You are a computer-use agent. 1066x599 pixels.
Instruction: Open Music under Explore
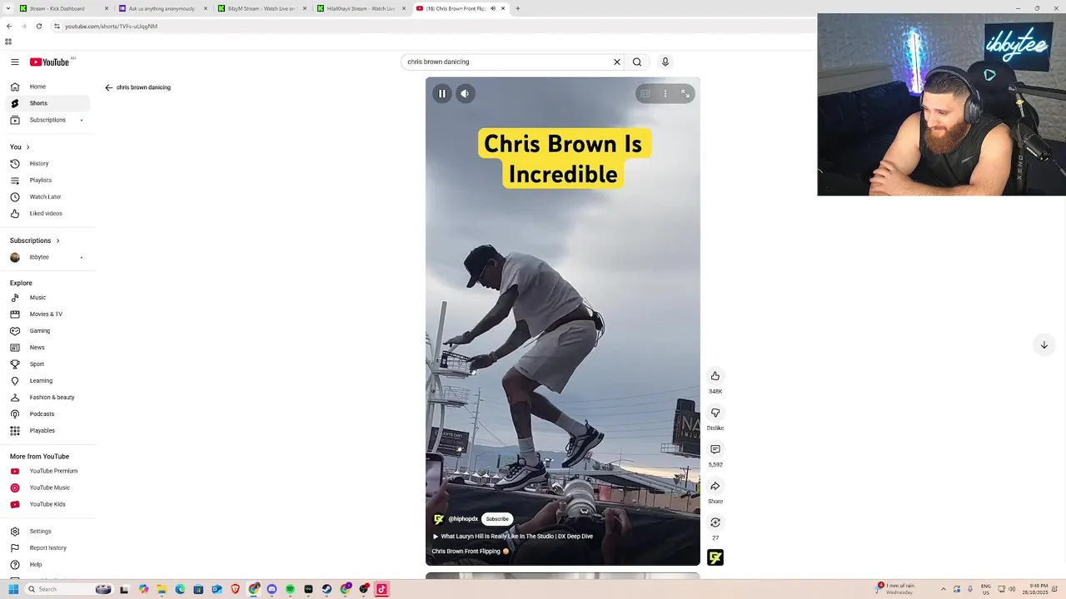[47, 298]
